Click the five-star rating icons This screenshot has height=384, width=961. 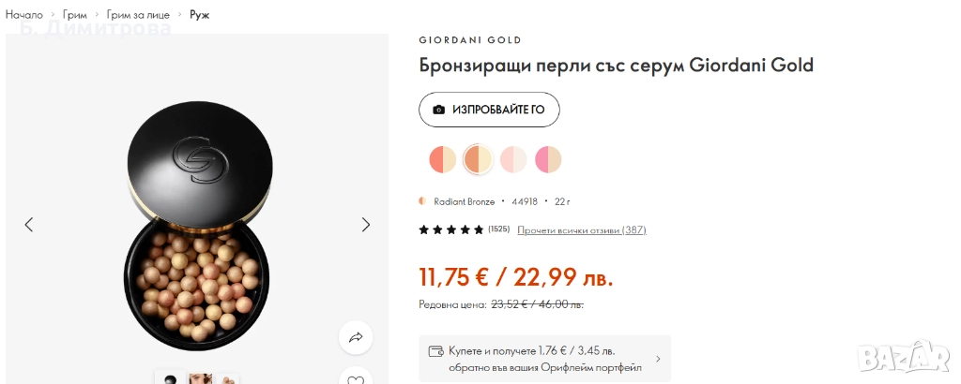pos(451,229)
